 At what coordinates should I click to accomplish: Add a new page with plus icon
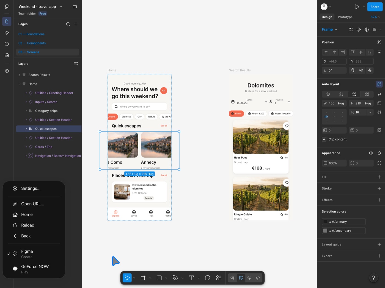[x=76, y=24]
